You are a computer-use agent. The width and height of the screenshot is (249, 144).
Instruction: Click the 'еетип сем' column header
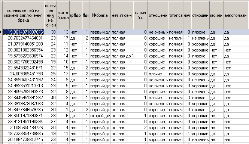click(x=122, y=15)
